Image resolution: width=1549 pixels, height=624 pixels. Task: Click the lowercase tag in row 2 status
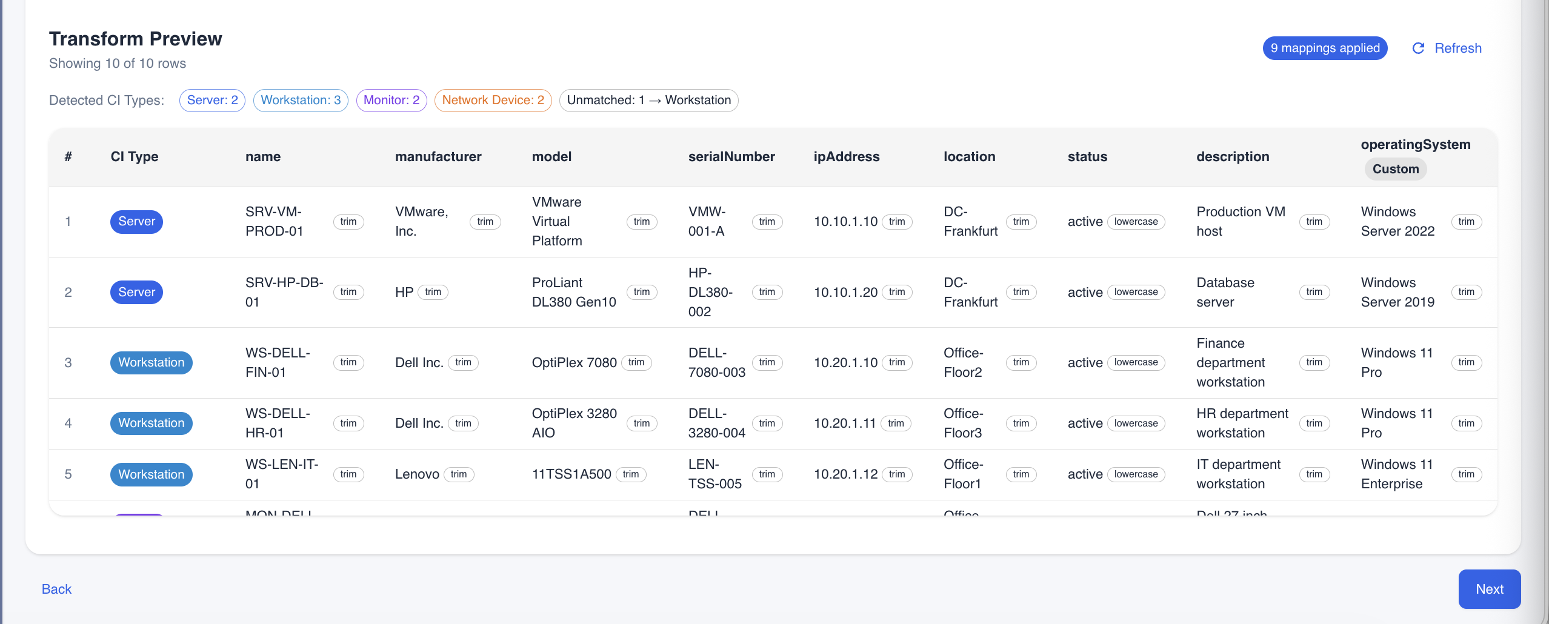[x=1136, y=292]
